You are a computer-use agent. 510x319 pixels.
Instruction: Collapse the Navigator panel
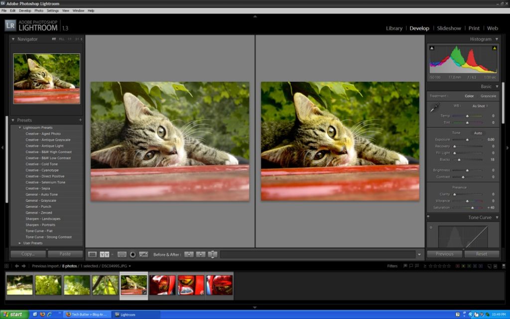[13, 39]
